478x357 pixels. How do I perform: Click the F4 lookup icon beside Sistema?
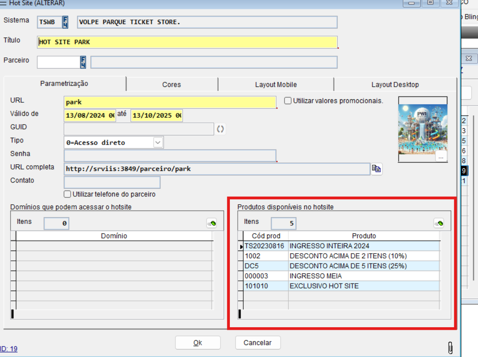coord(65,22)
